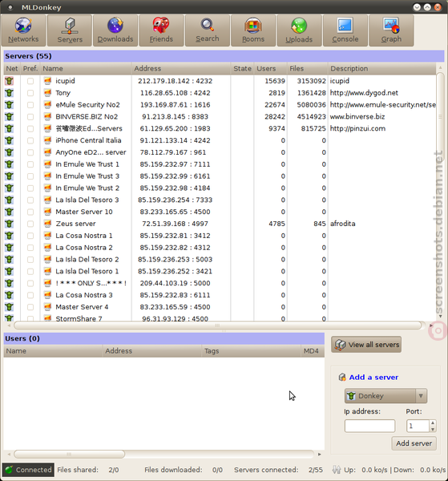Open the Graph tab icon
The image size is (448, 481).
[x=391, y=26]
